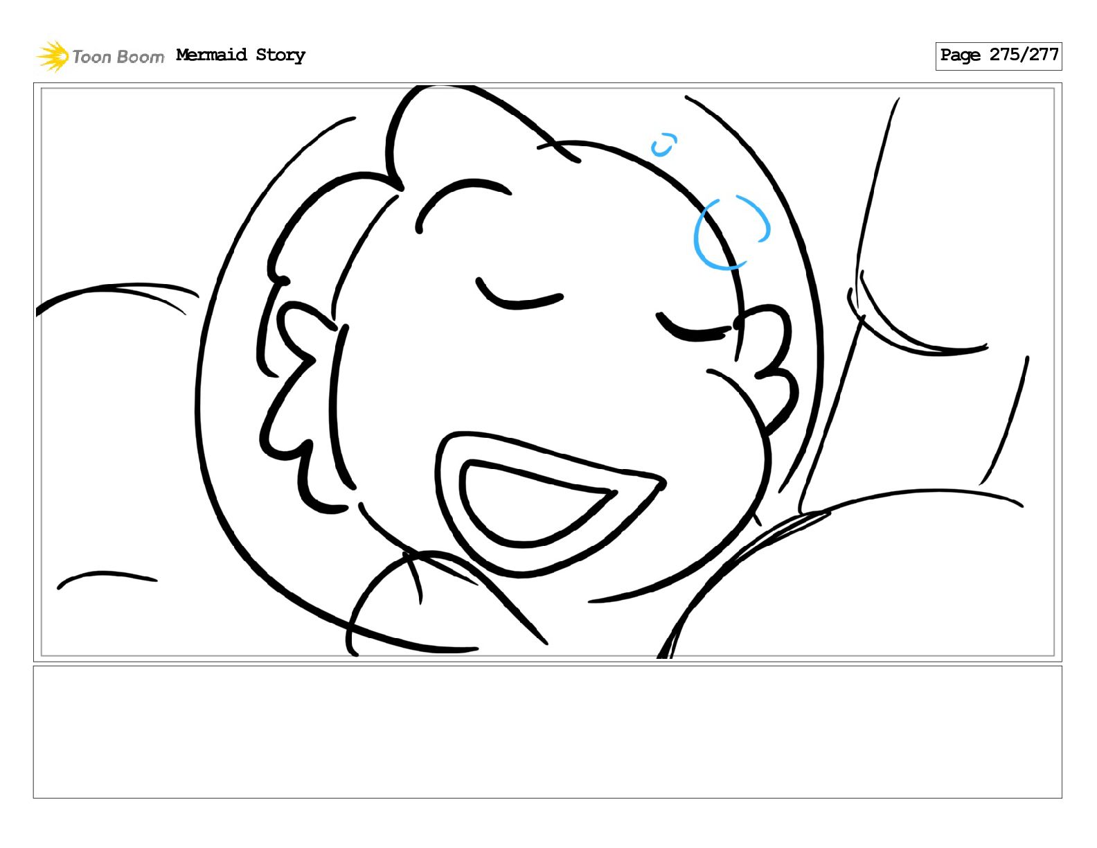Click the "Mermaid Story" title text
The image size is (1097, 848).
point(240,55)
